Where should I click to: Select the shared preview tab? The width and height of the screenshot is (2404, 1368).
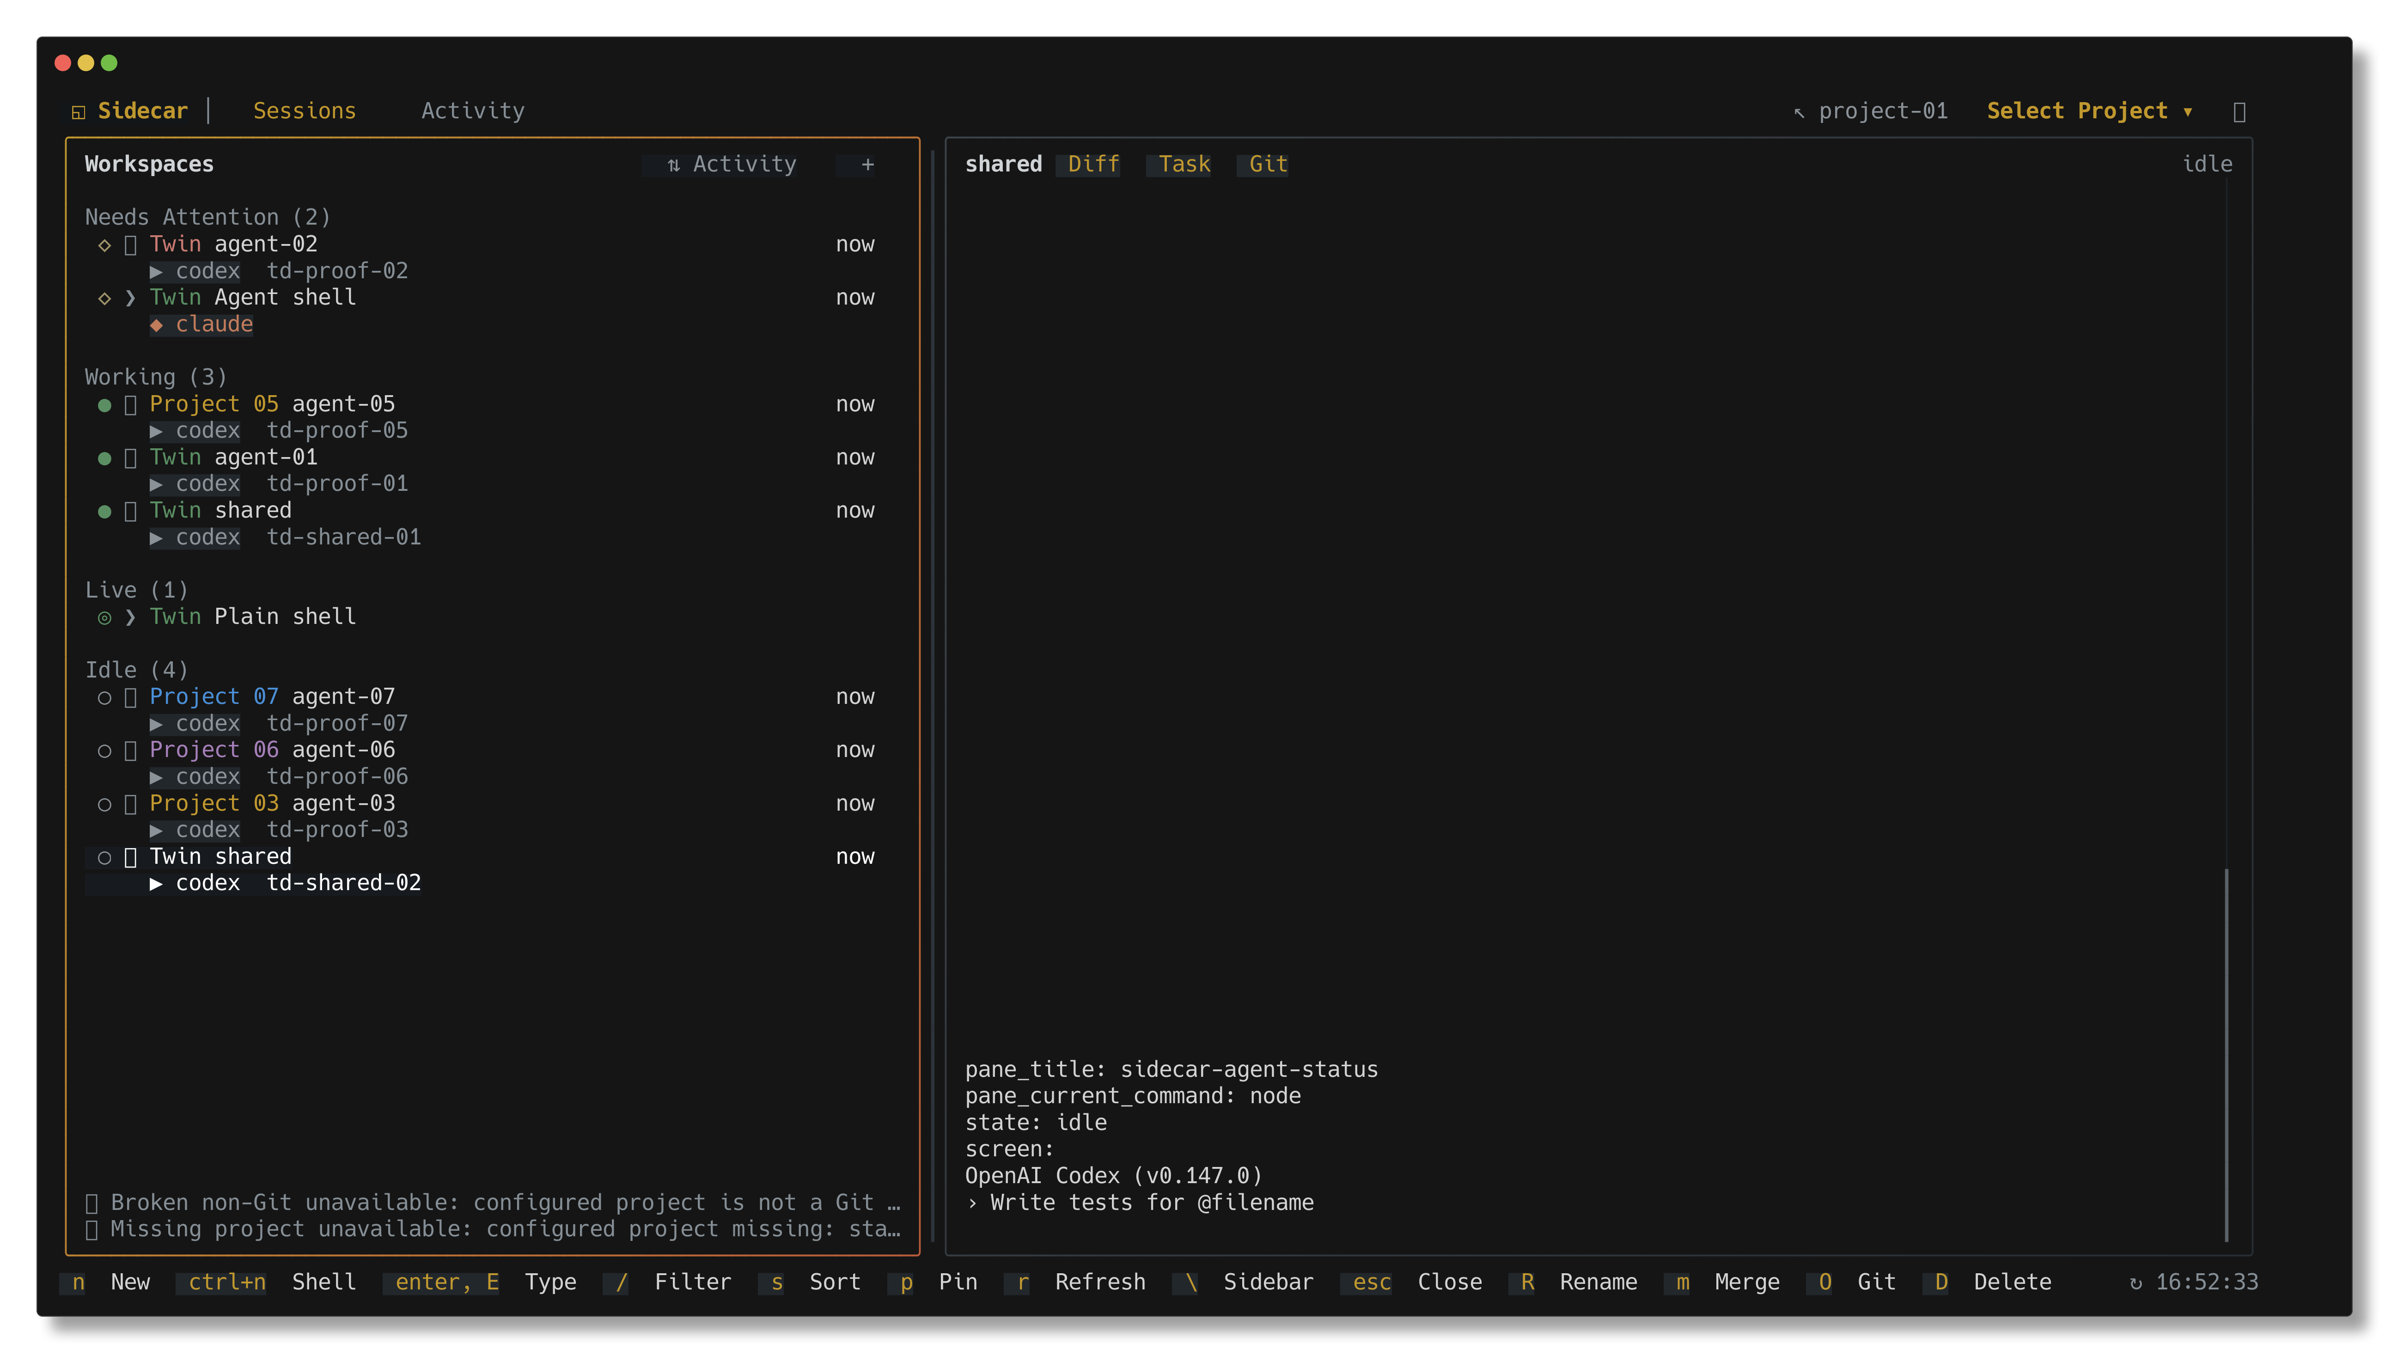(x=1003, y=165)
